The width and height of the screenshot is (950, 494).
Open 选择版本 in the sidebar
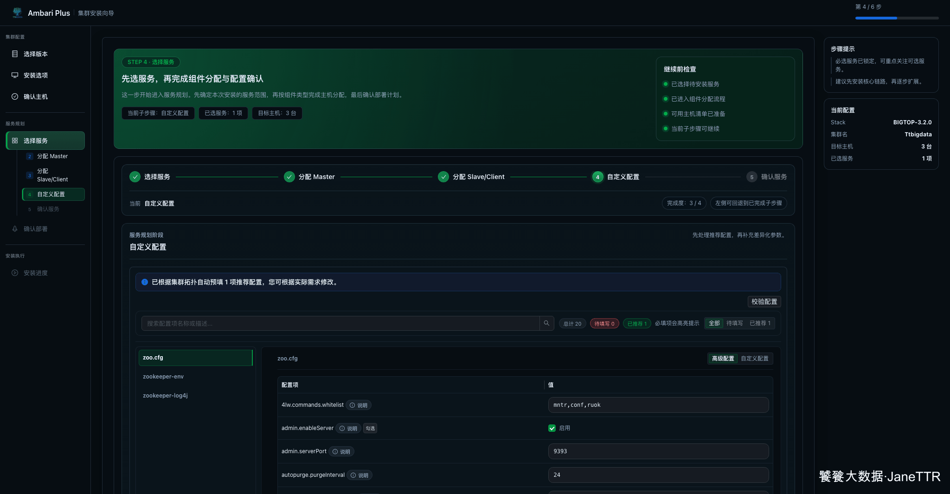[45, 54]
